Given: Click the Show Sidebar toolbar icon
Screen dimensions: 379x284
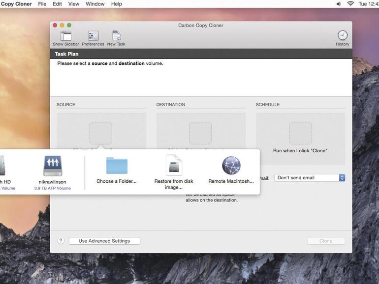Looking at the screenshot, I should tap(65, 36).
